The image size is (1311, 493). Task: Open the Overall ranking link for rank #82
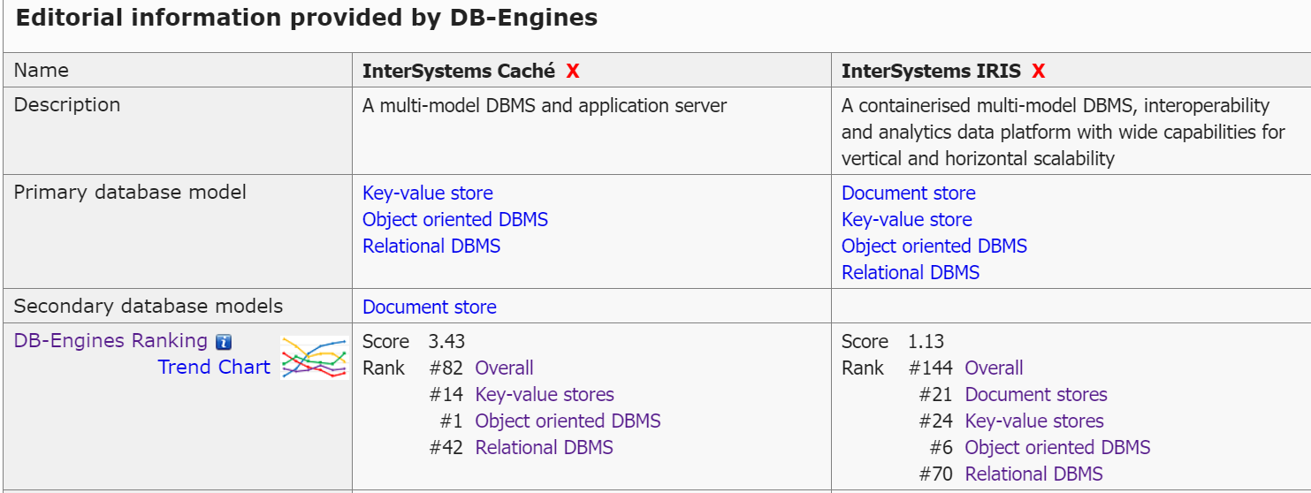click(505, 368)
